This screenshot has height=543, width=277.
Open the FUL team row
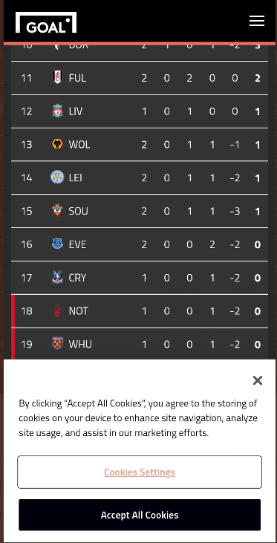pyautogui.click(x=140, y=78)
